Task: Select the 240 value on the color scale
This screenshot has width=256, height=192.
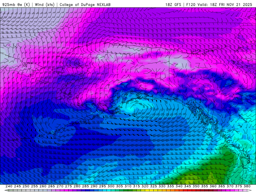Action: click(x=9, y=186)
